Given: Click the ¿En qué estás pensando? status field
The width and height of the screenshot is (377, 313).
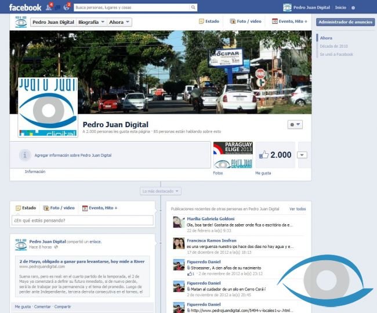Looking at the screenshot, I should pyautogui.click(x=82, y=220).
